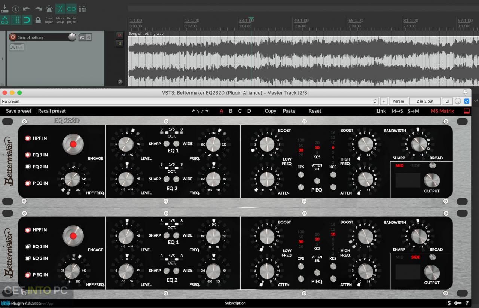Click the save project icon in the REAPER toolbar
This screenshot has width=479, height=308.
[4, 8]
